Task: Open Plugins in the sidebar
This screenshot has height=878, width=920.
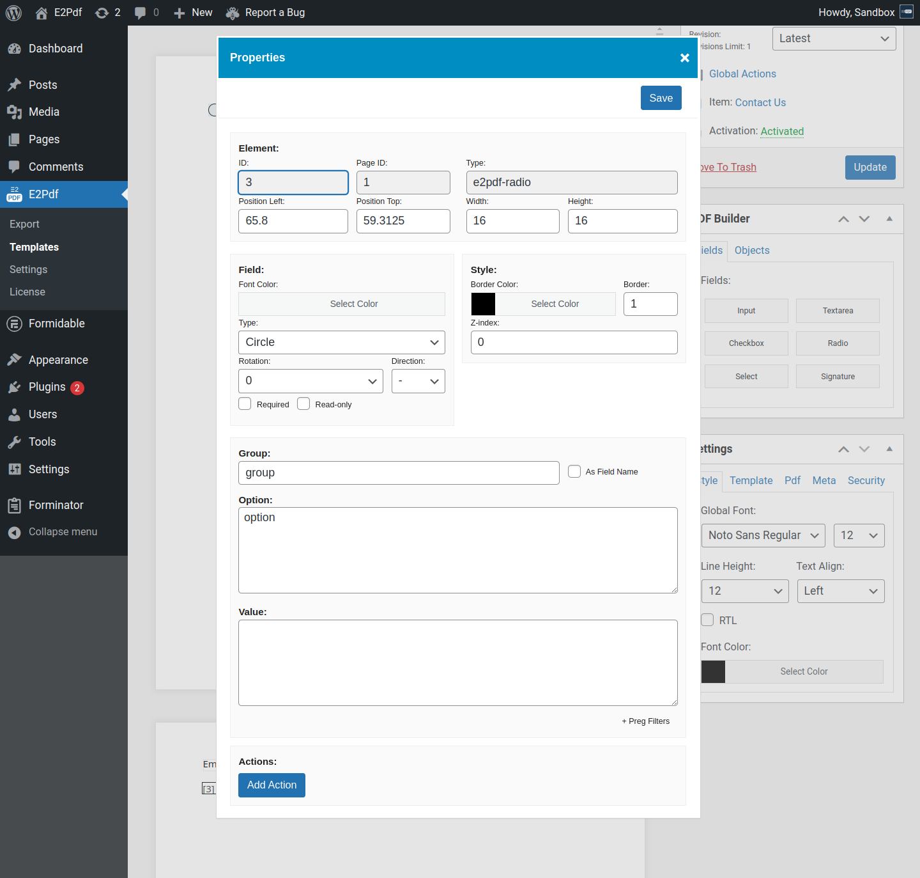Action: click(47, 387)
